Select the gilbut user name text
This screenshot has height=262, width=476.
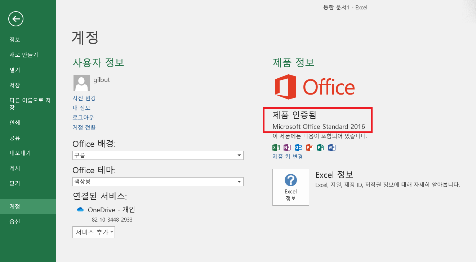coord(102,80)
